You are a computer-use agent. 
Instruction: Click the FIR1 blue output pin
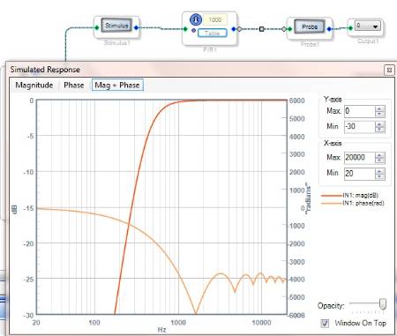pyautogui.click(x=234, y=29)
